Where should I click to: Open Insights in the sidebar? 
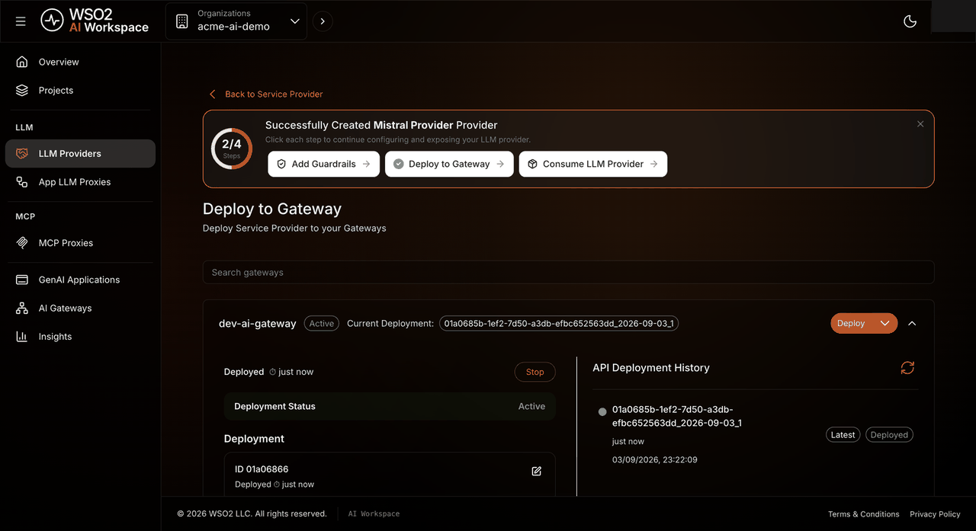(x=80, y=336)
